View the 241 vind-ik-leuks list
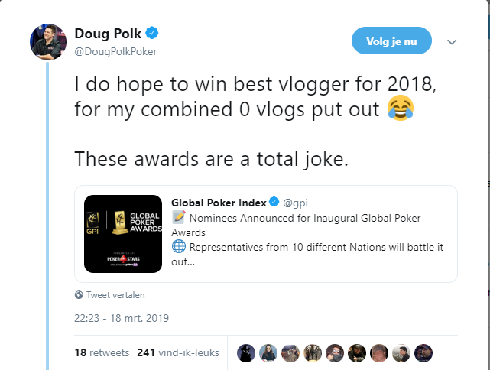 (x=178, y=353)
